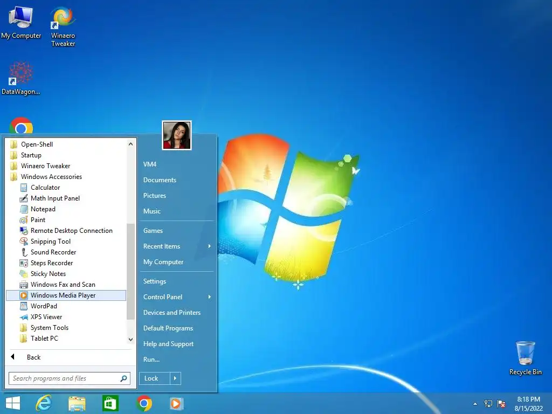Image resolution: width=552 pixels, height=414 pixels.
Task: Open Documents from the Start menu
Action: click(177, 180)
